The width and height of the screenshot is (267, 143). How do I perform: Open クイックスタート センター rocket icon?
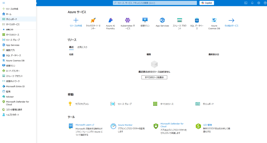click(93, 20)
